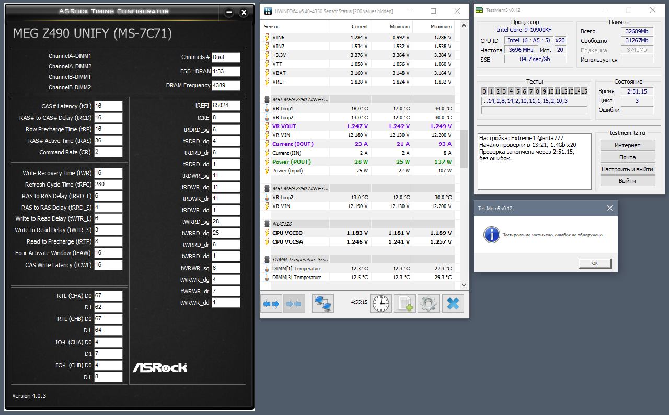Click the tREFI value field
669x415 pixels.
click(x=226, y=106)
